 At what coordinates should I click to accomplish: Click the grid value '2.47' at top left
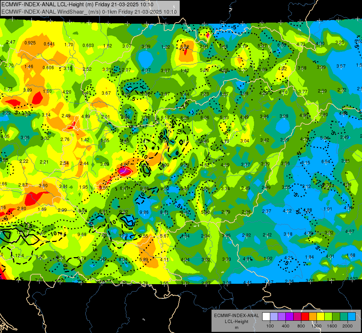pyautogui.click(x=11, y=42)
